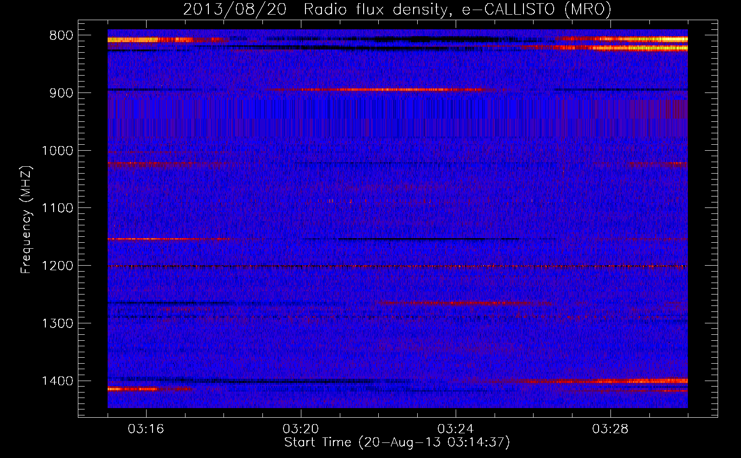Select the 1400 frequency tick label
The height and width of the screenshot is (458, 741).
(57, 381)
